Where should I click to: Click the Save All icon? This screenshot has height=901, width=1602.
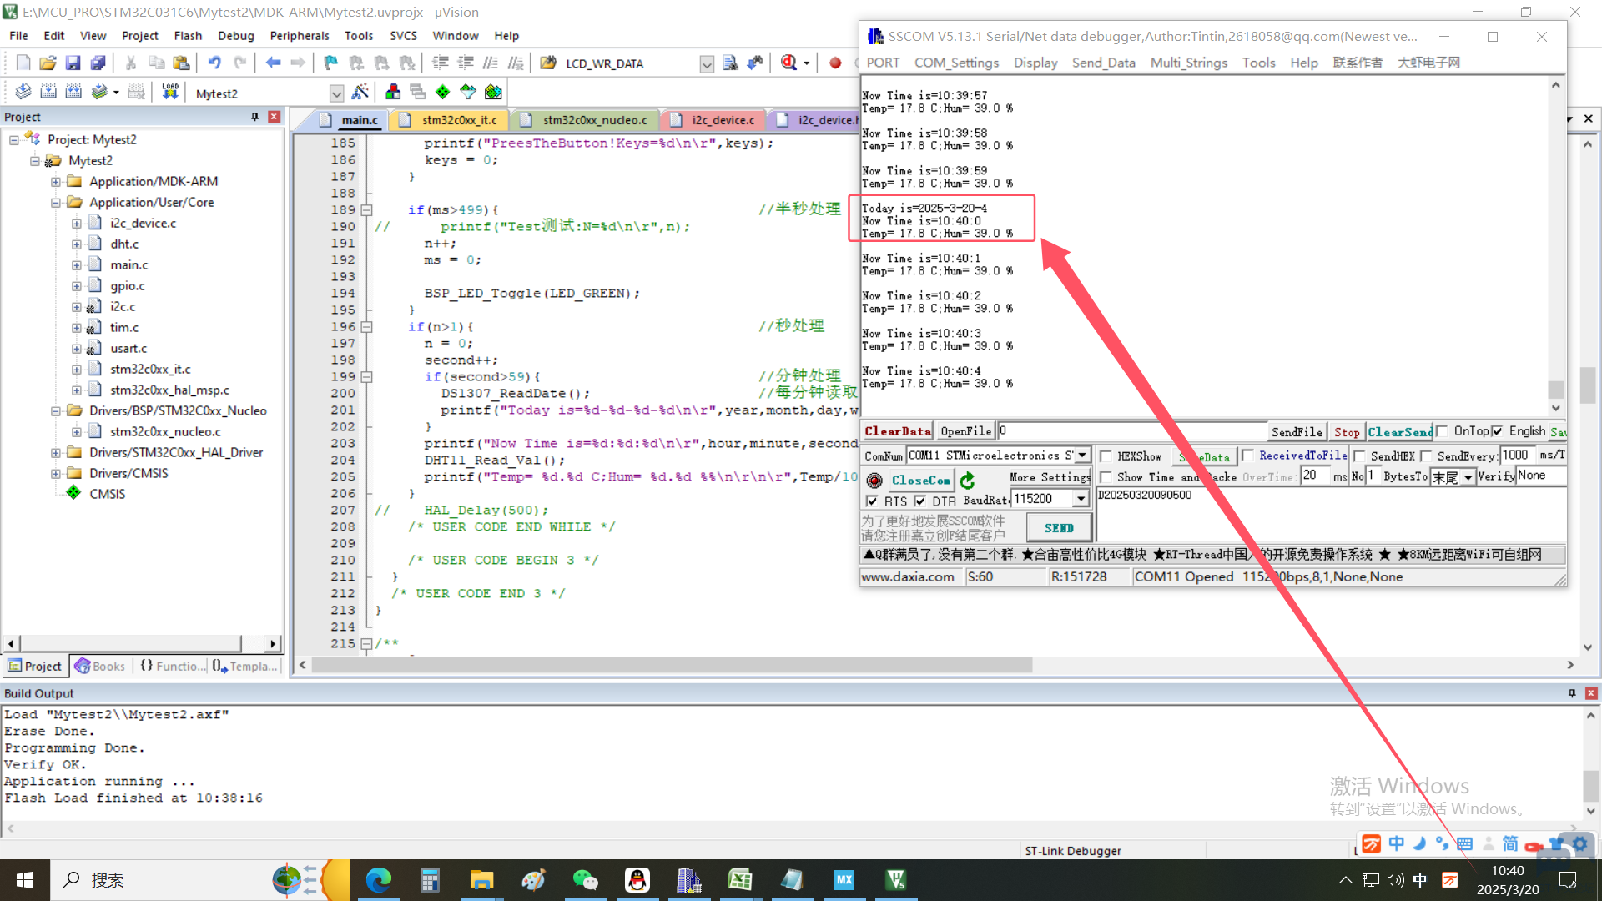point(98,63)
